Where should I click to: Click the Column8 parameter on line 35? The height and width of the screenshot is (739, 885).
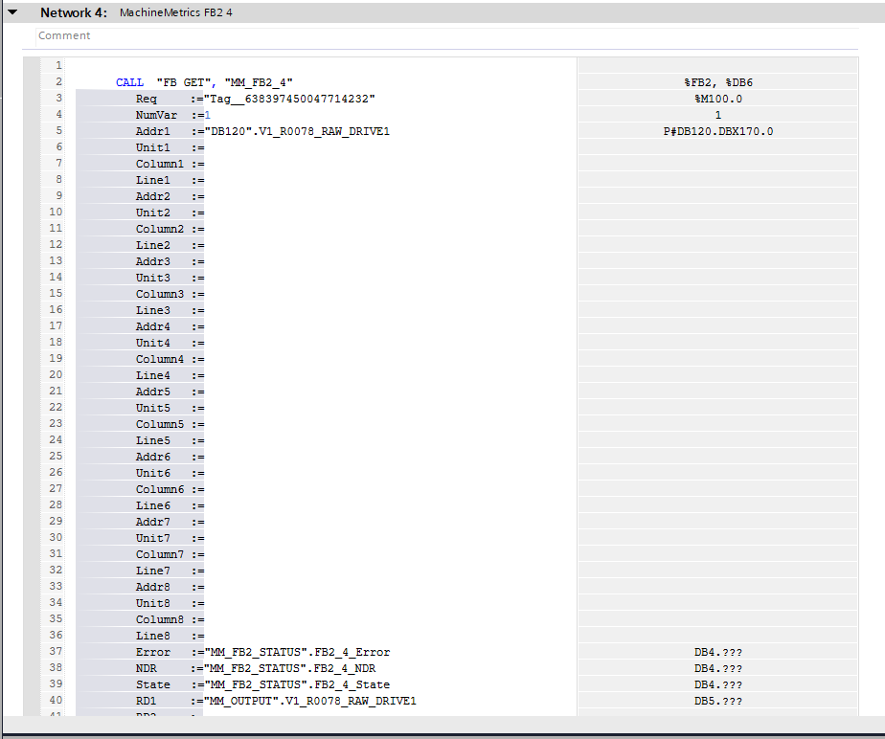point(160,620)
